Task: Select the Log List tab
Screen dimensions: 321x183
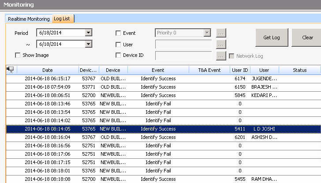Action: tap(63, 19)
